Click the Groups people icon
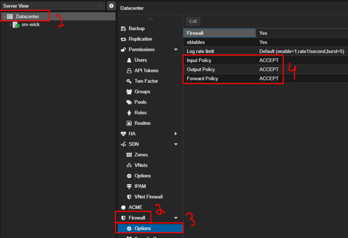Image resolution: width=348 pixels, height=238 pixels. [129, 92]
